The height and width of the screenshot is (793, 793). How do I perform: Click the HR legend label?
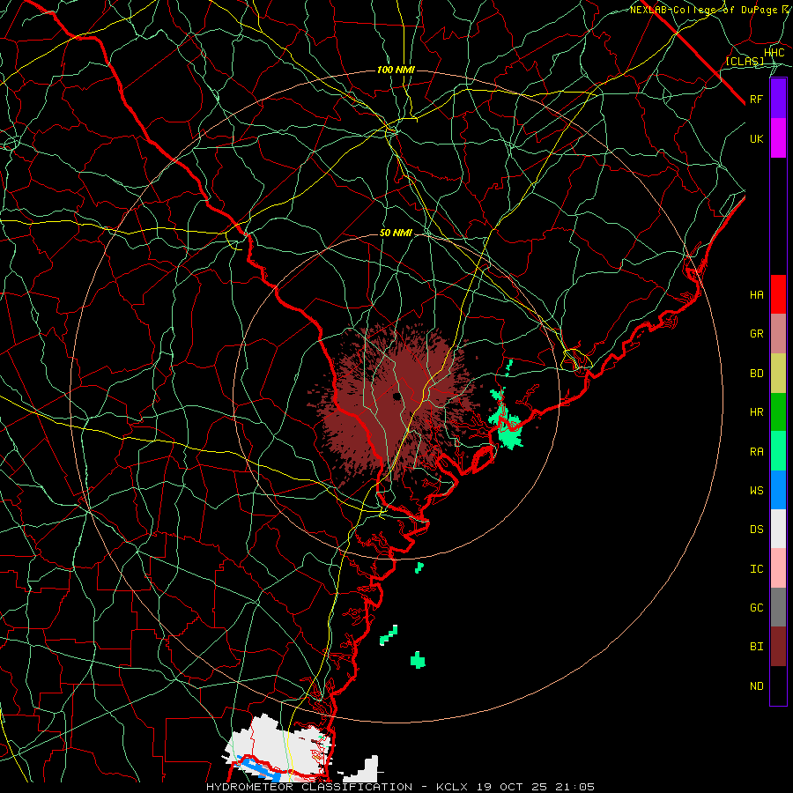click(756, 412)
